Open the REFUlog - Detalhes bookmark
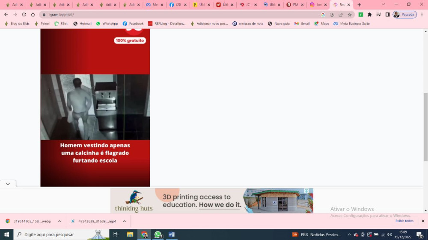 167,23
